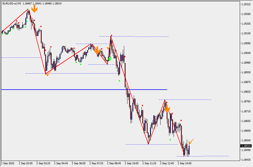Select the dotted line at the 11:25 swing low

click(x=138, y=144)
